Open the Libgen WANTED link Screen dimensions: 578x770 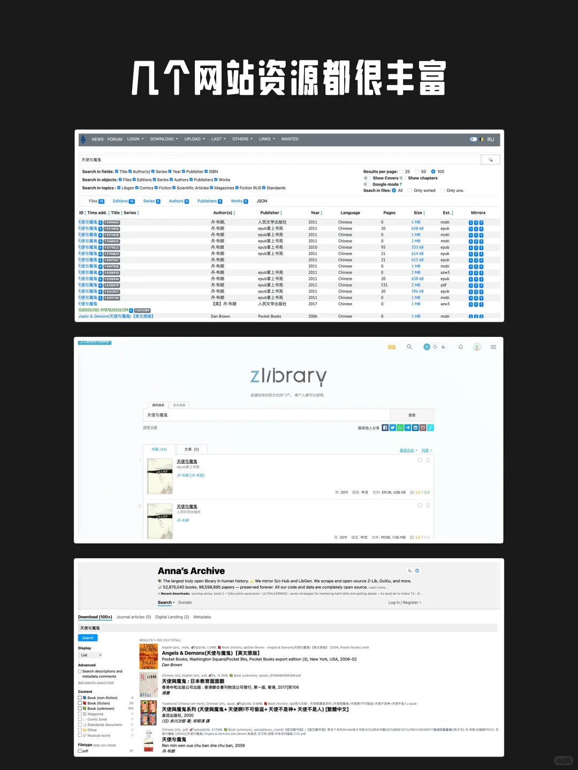pyautogui.click(x=290, y=139)
